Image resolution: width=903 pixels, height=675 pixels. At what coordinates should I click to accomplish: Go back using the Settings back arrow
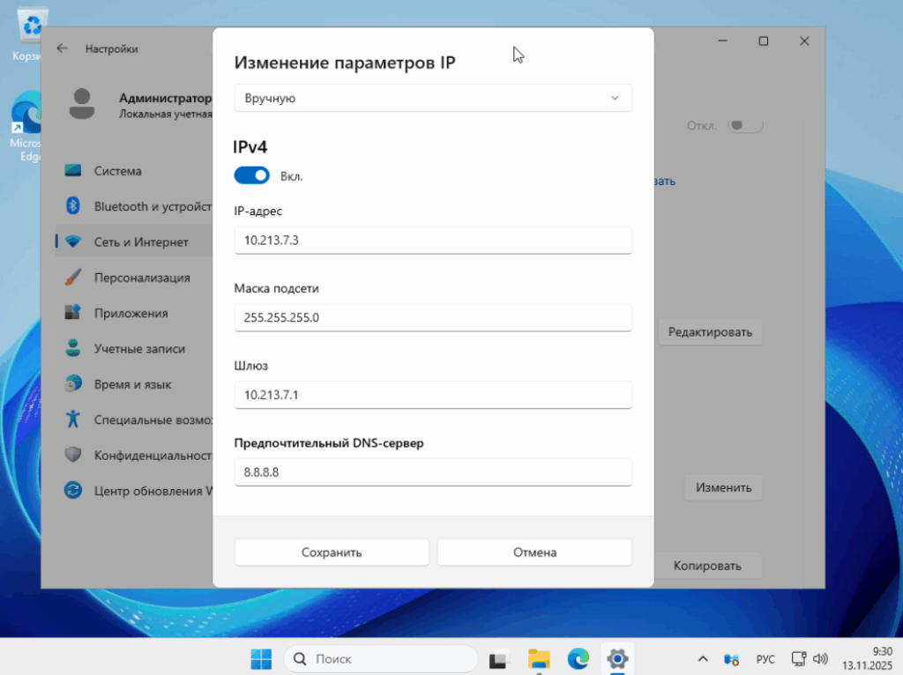pyautogui.click(x=63, y=49)
